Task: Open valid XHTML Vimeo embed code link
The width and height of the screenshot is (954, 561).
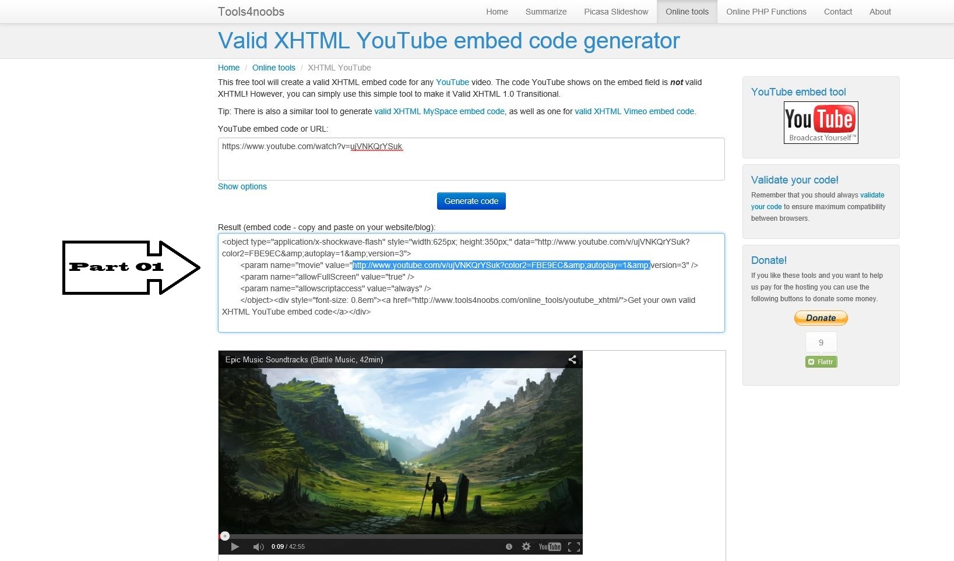Action: pos(635,111)
